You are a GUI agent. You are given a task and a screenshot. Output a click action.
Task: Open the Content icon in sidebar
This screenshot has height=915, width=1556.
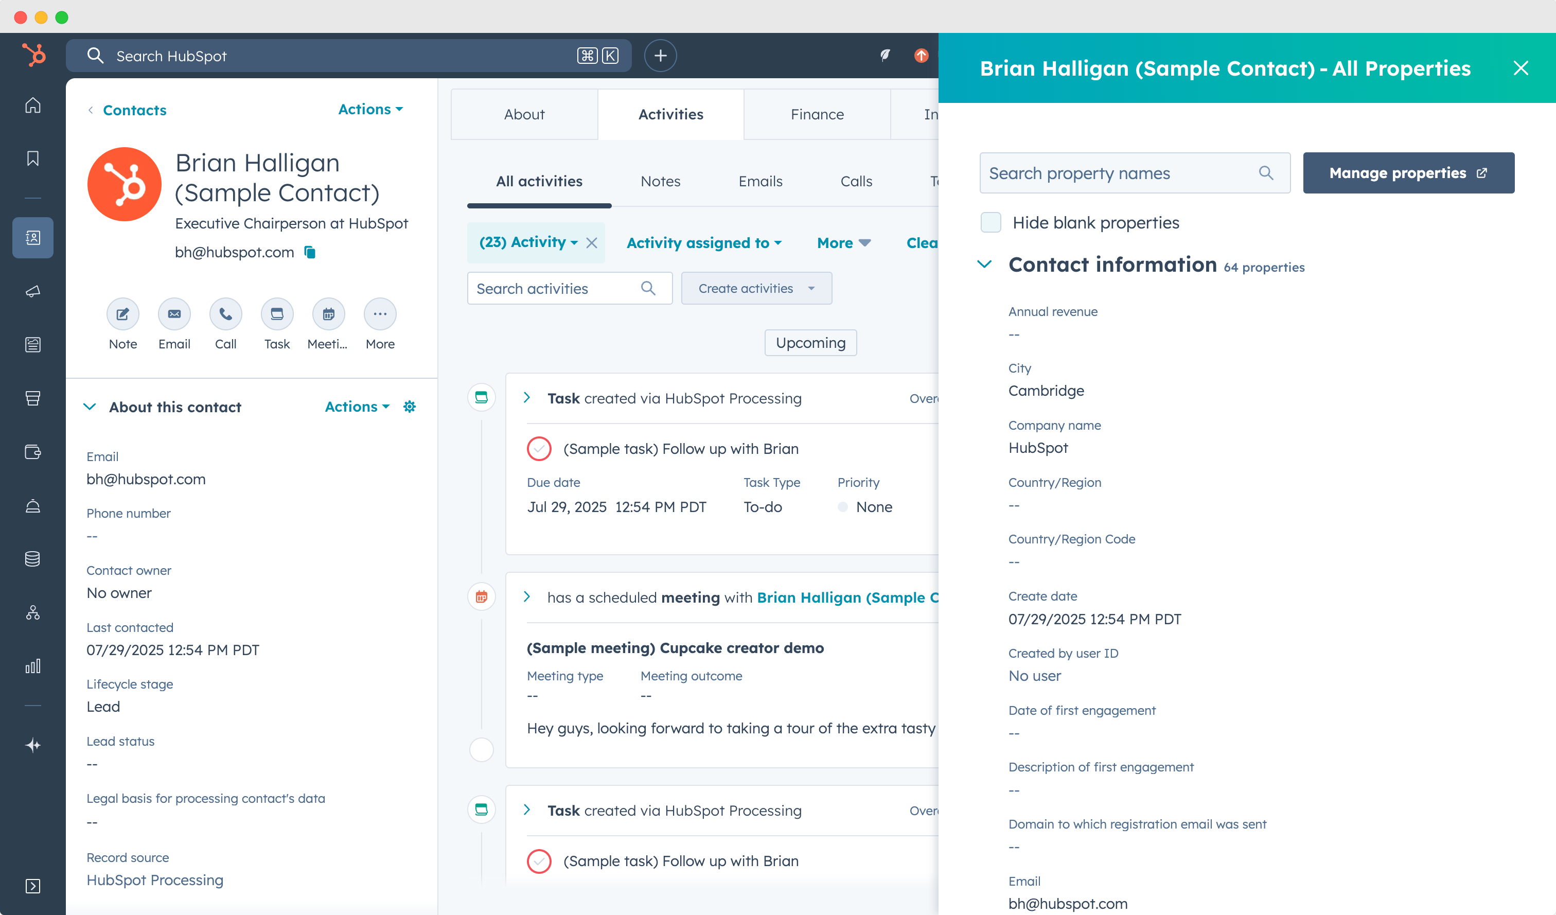(33, 344)
